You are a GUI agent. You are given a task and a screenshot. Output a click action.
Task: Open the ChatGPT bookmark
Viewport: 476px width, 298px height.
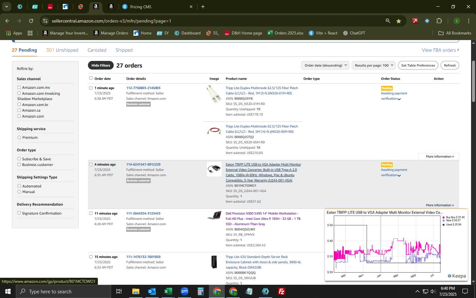click(354, 33)
